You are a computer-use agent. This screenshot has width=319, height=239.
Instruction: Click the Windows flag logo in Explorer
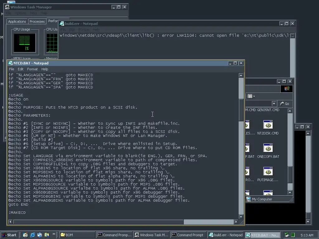click(x=287, y=89)
